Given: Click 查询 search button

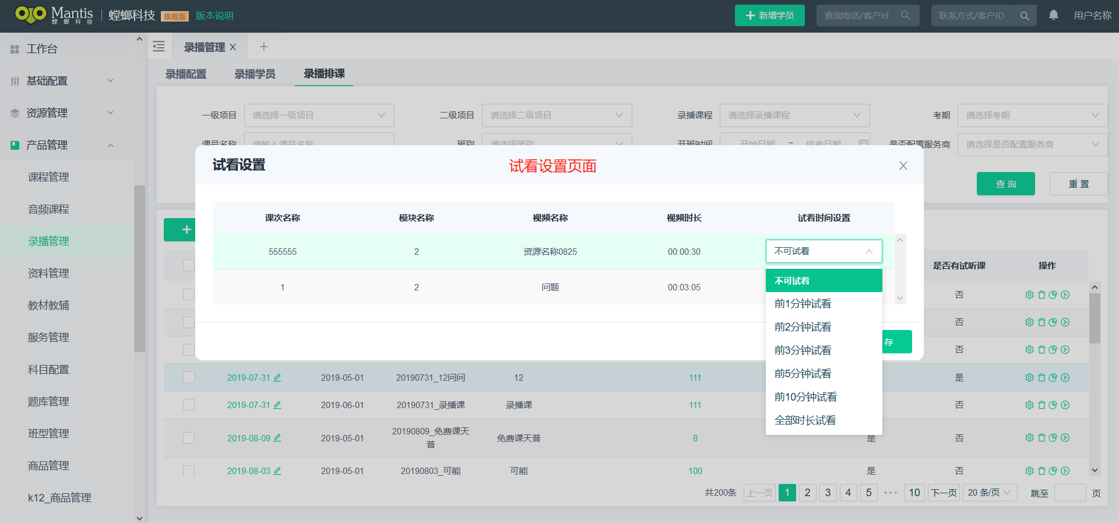Looking at the screenshot, I should [x=1005, y=184].
